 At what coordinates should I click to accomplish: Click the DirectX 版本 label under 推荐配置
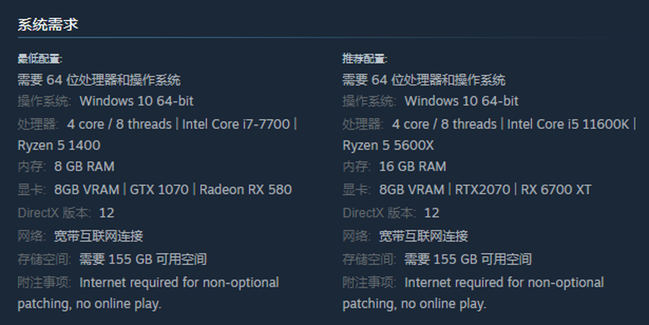point(379,213)
